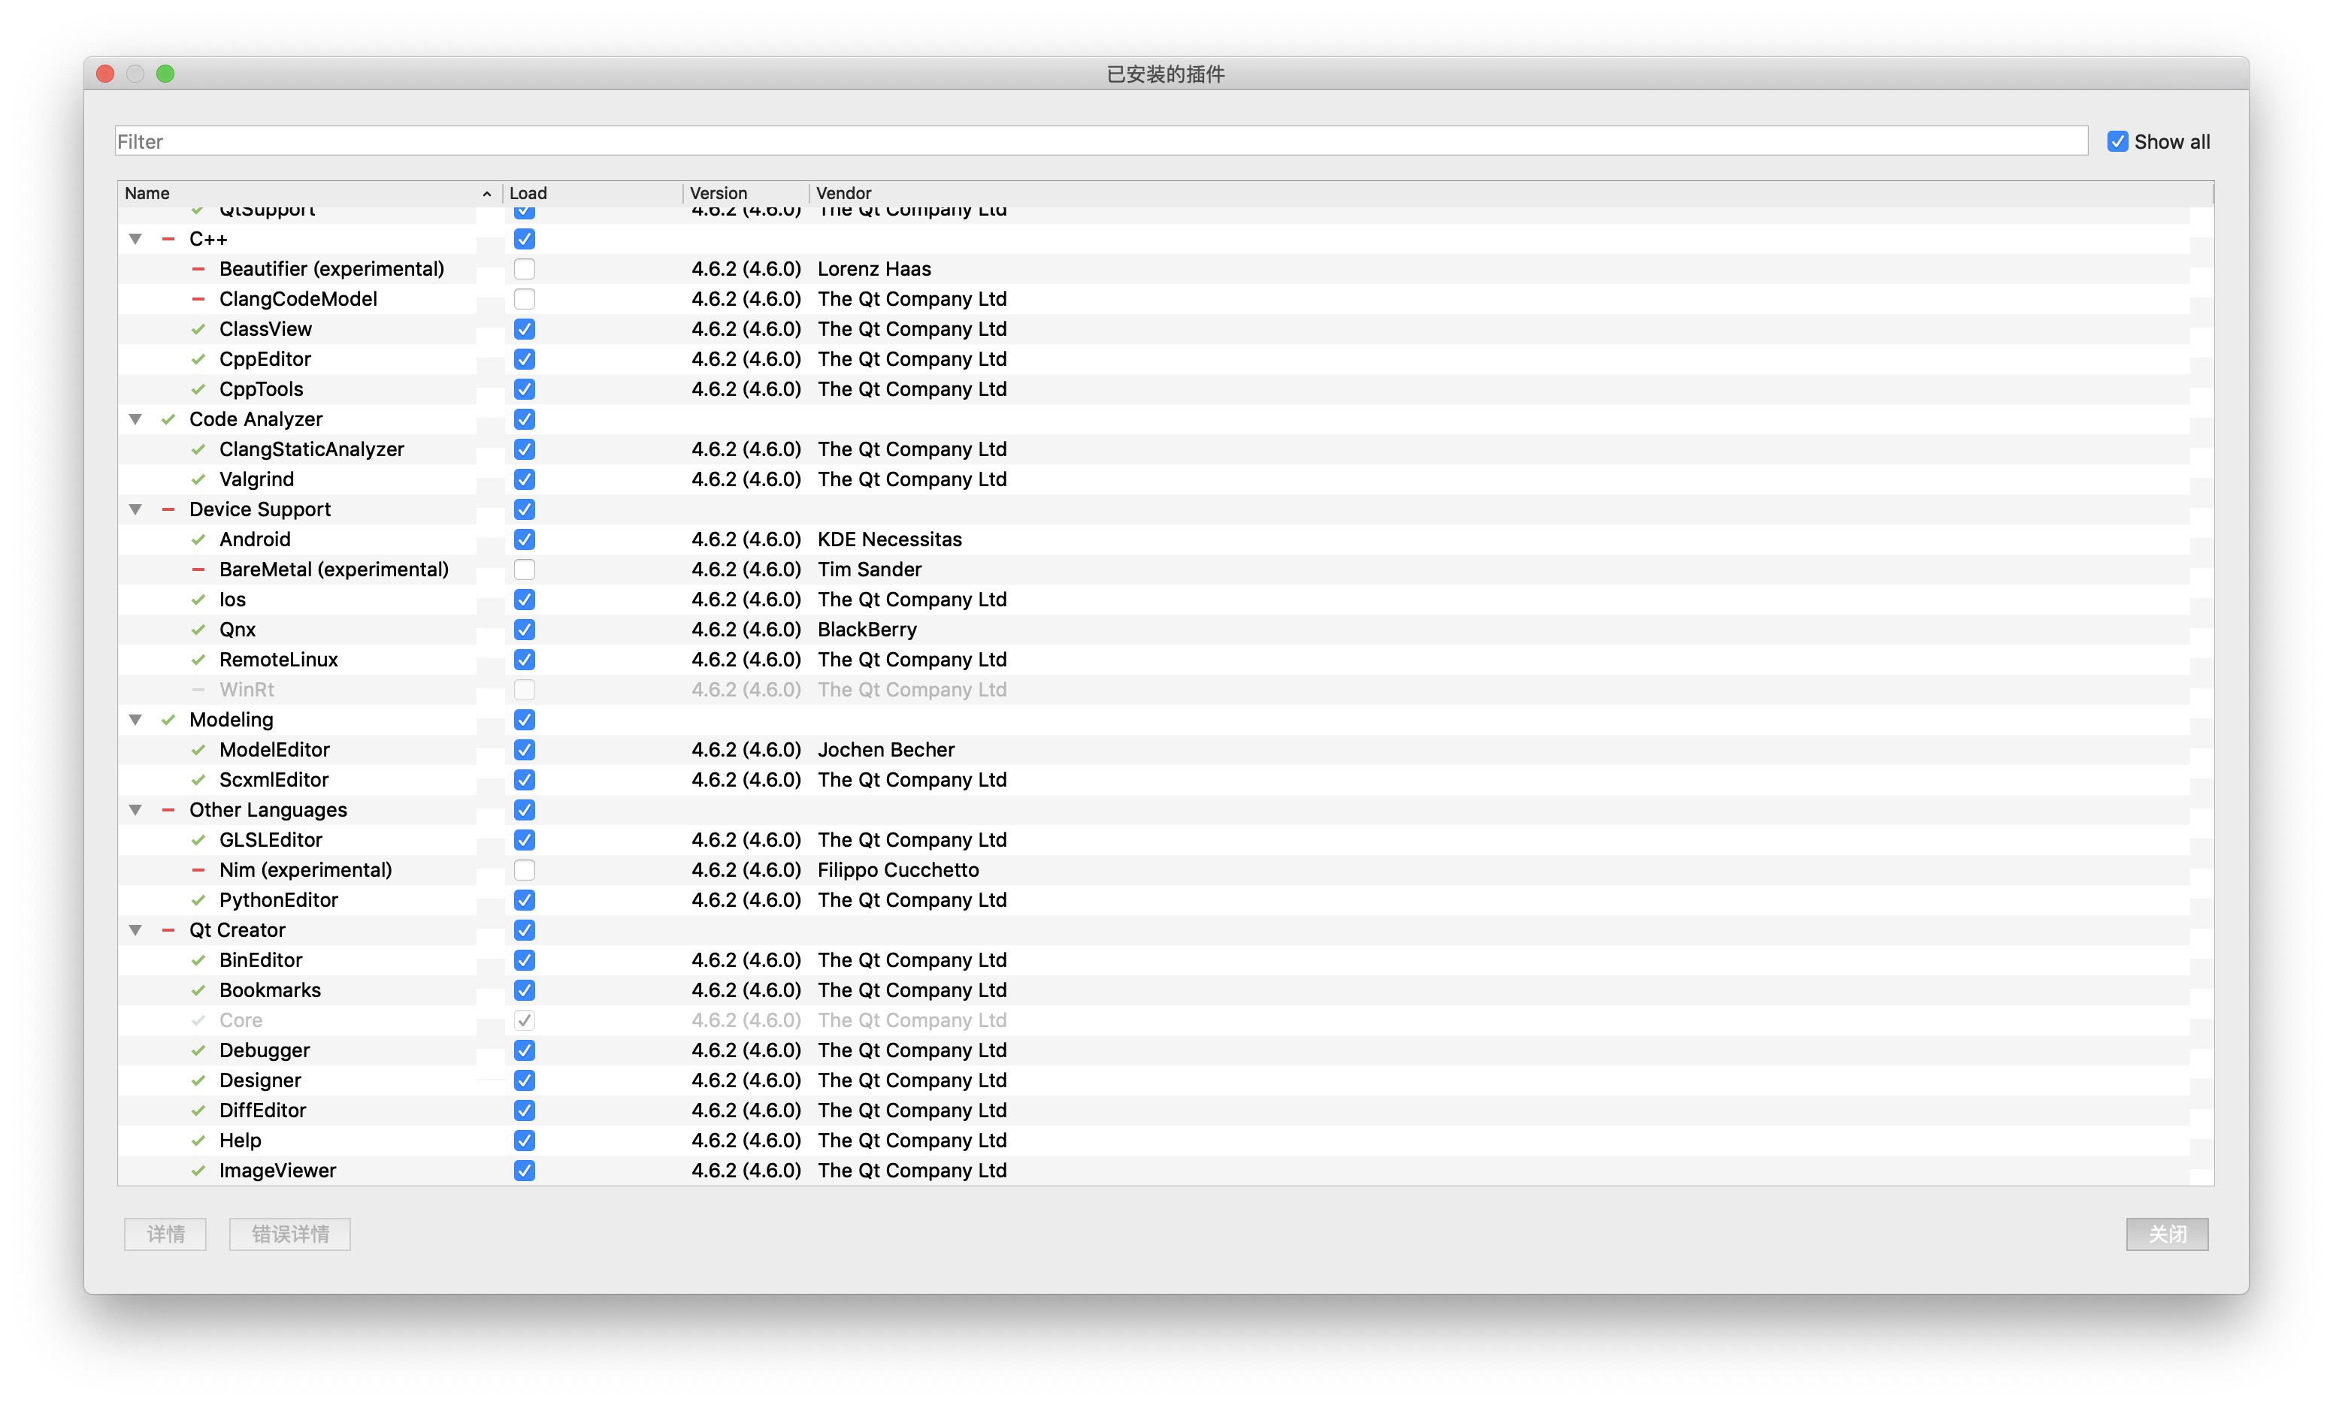Collapse the Qt Creator group
Viewport: 2333px width, 1405px height.
135,931
